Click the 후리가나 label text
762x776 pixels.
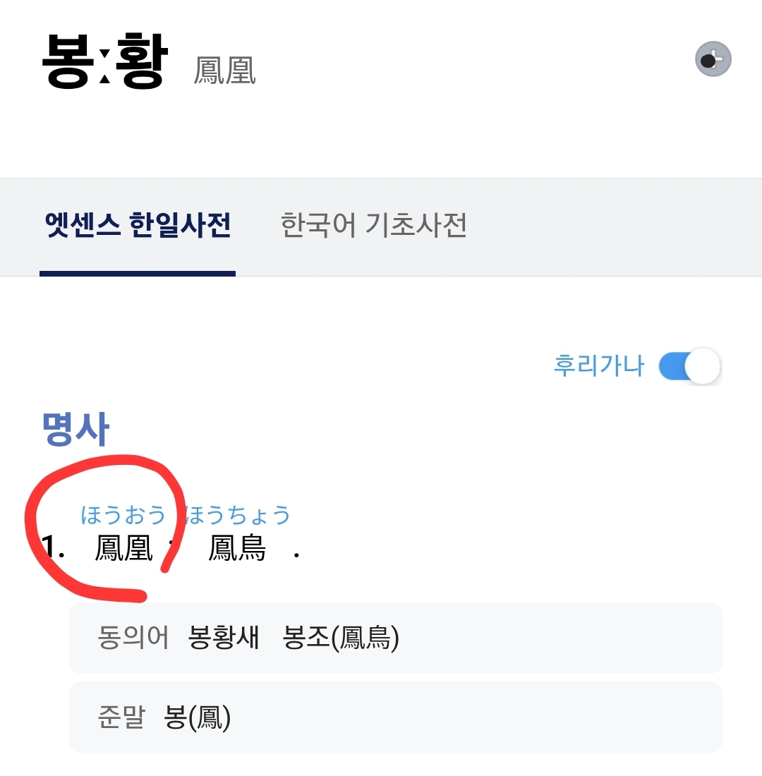pos(598,366)
